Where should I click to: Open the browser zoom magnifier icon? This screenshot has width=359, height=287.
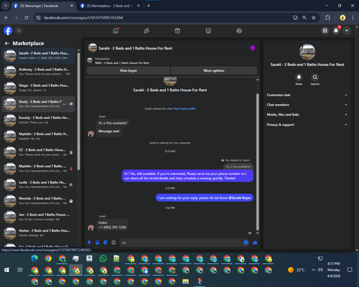click(304, 18)
